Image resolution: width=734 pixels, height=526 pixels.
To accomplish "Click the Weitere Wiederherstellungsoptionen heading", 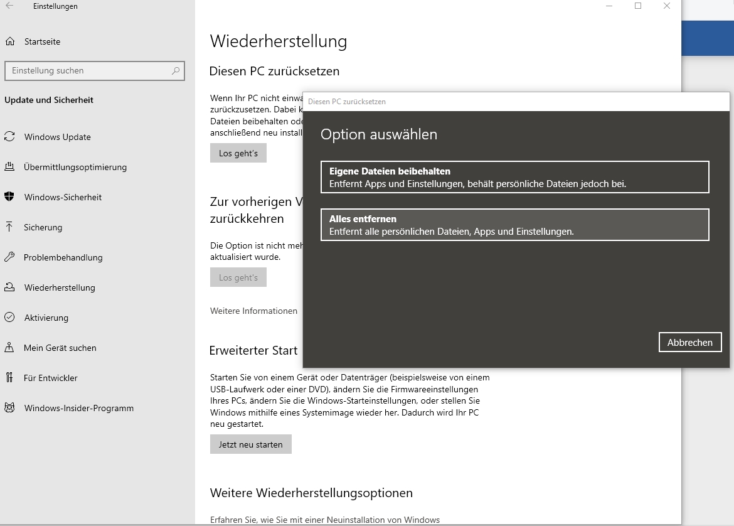I will point(311,493).
